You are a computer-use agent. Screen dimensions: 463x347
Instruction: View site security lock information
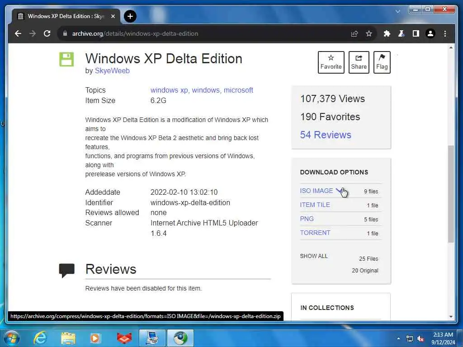65,33
